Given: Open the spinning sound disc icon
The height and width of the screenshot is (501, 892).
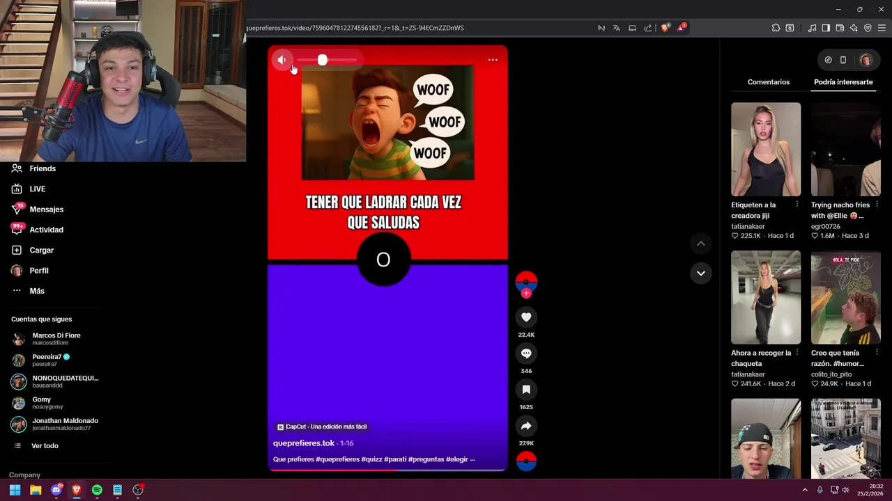Looking at the screenshot, I should (526, 461).
